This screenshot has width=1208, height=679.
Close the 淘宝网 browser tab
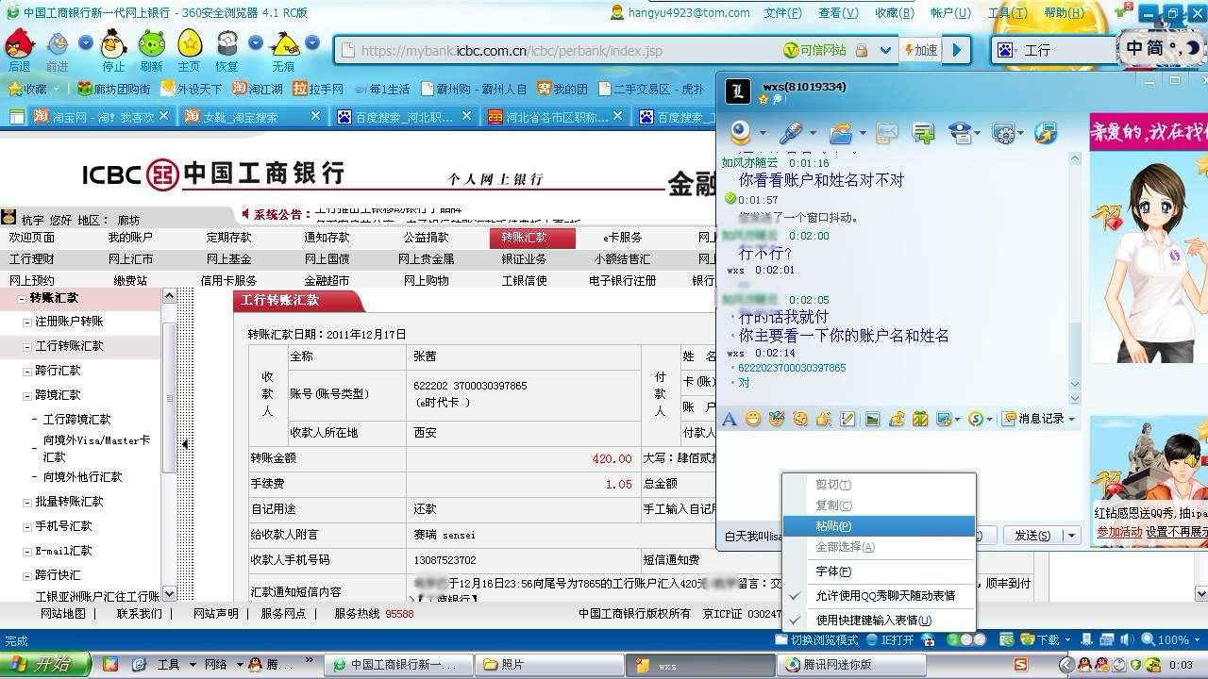[163, 116]
